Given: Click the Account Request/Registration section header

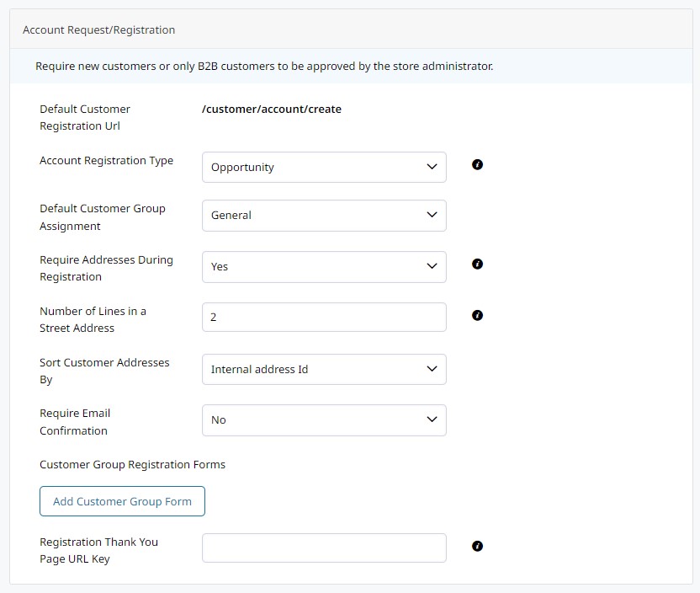Looking at the screenshot, I should coord(99,30).
